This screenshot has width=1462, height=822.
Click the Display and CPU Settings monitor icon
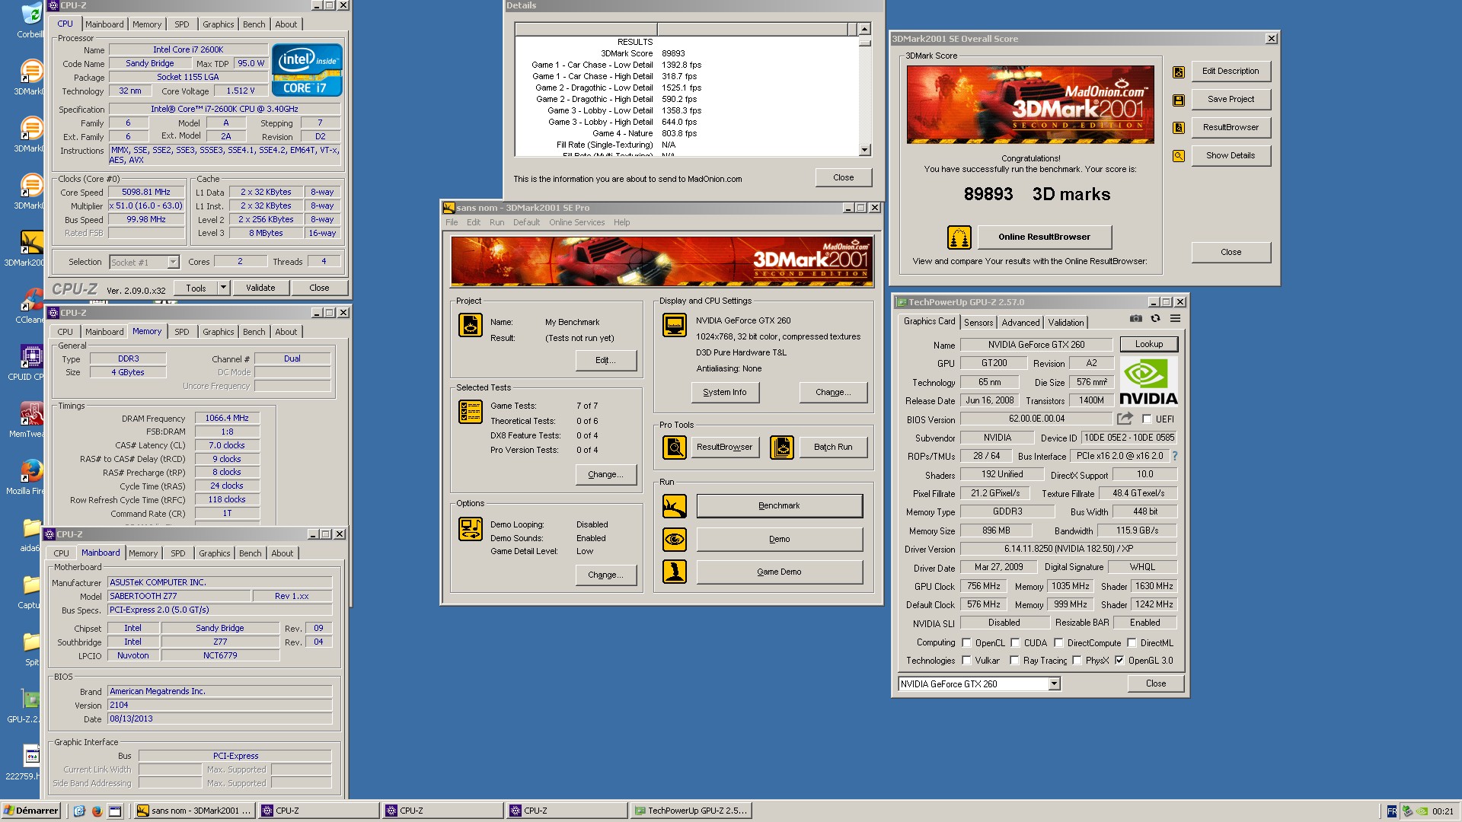675,325
